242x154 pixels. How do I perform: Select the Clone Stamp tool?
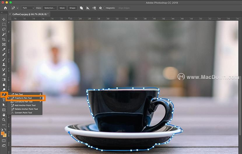click(4, 64)
